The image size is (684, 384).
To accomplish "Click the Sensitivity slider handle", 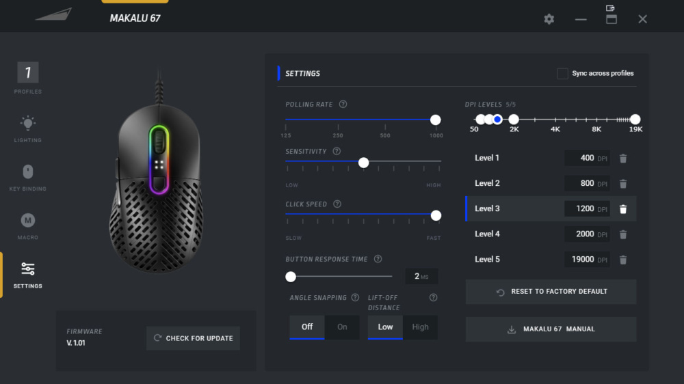I will 363,163.
